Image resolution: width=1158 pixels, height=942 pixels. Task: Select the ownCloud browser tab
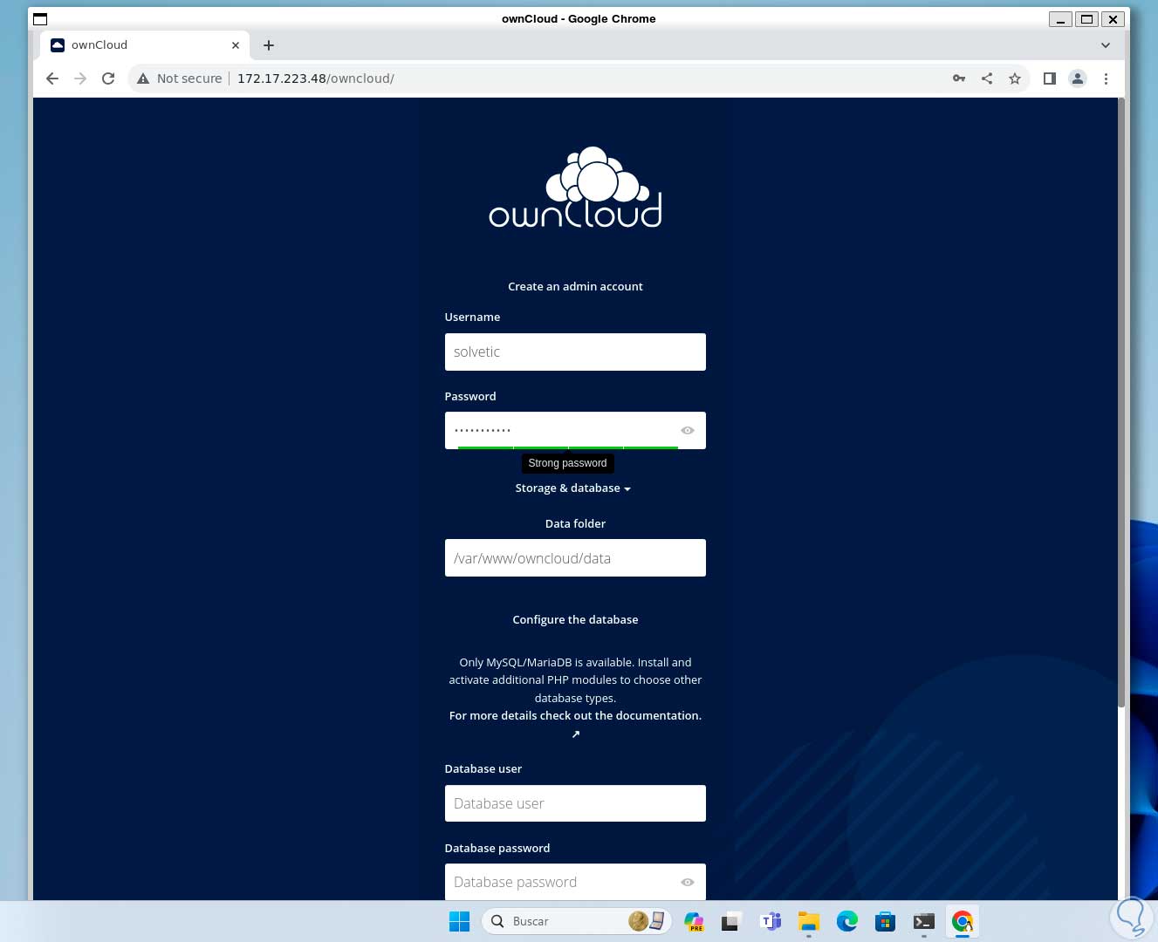tap(145, 45)
